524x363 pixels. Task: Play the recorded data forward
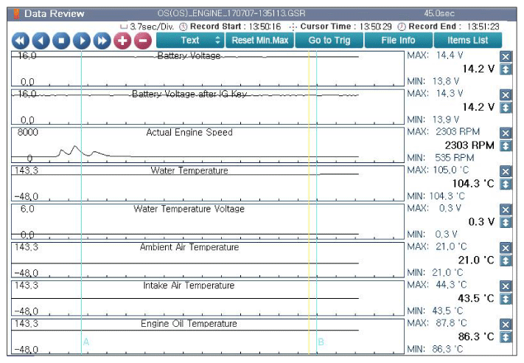click(x=82, y=41)
